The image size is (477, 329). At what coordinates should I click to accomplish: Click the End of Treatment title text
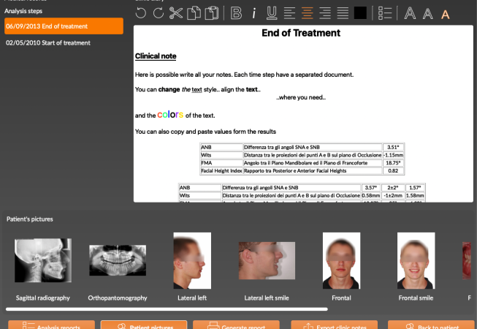[301, 33]
